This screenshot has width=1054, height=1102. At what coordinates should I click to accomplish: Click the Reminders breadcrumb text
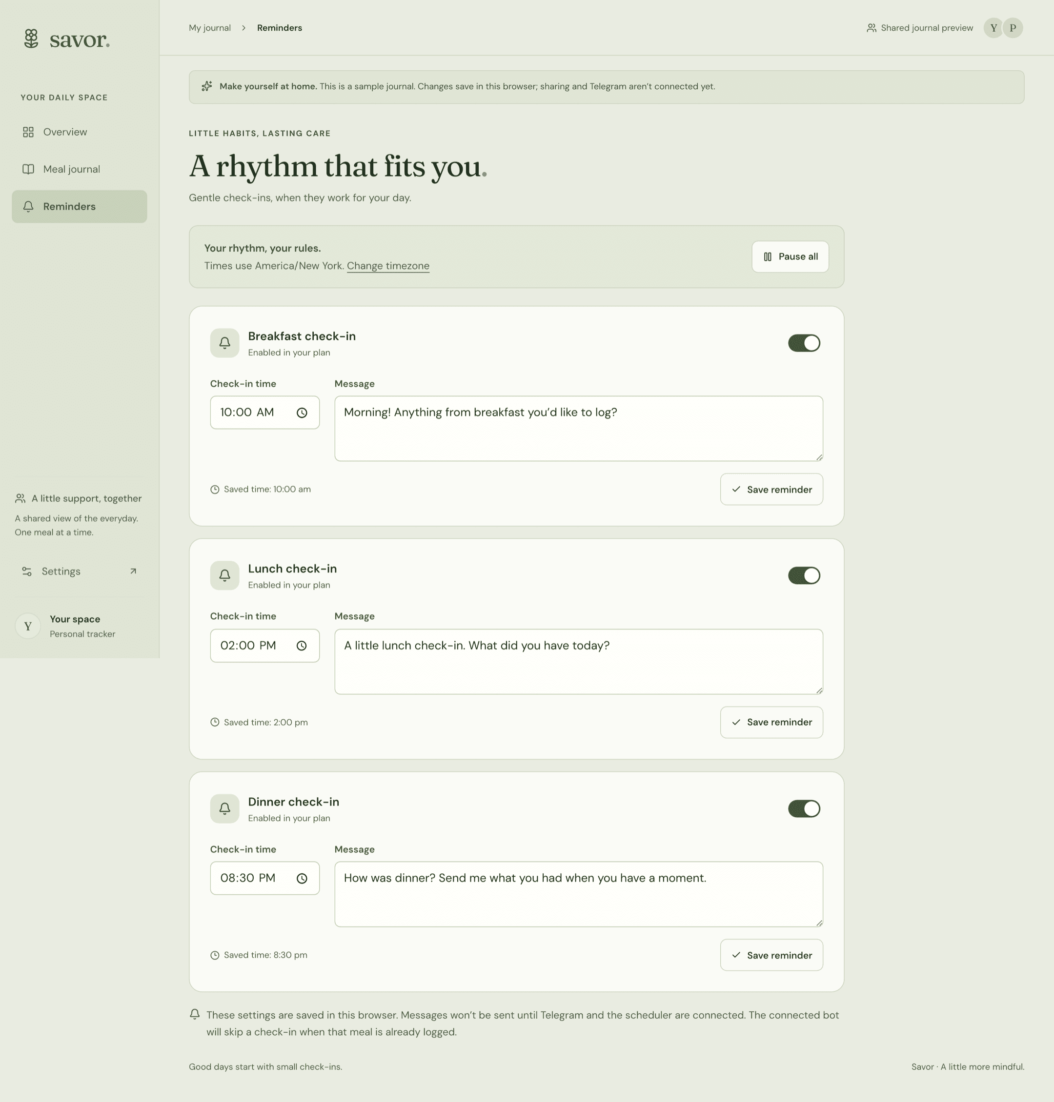(x=279, y=28)
